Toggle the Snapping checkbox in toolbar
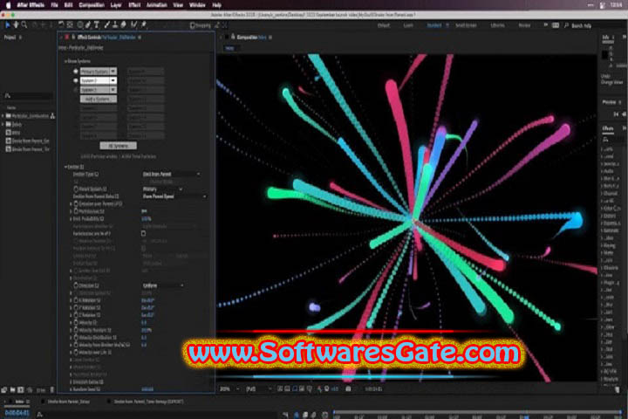 pyautogui.click(x=192, y=25)
